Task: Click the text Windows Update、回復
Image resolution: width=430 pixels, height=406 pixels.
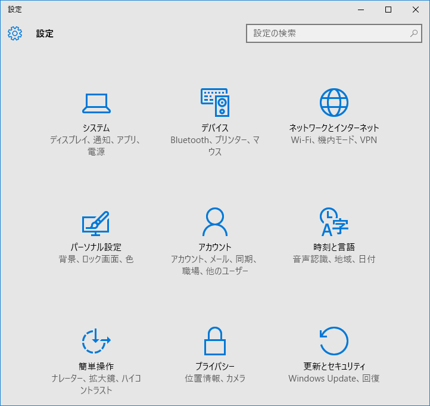Action: tap(334, 378)
